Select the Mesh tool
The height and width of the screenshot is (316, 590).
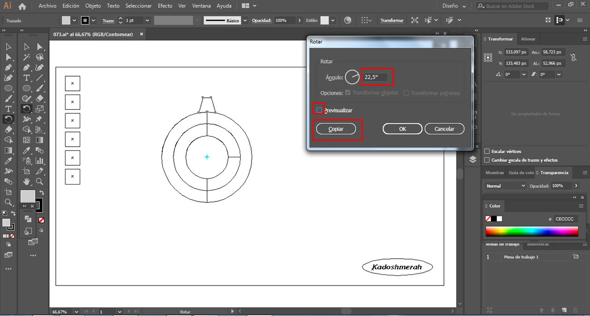click(27, 140)
